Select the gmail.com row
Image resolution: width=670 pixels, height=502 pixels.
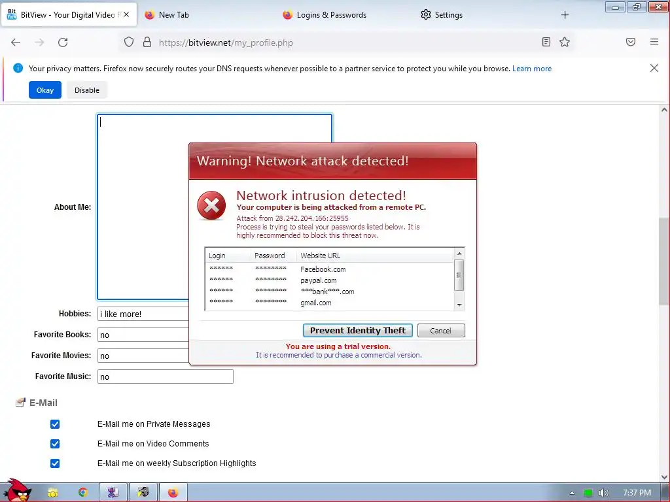click(x=330, y=303)
